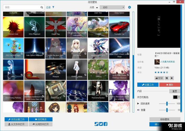Click the playback speed play icon
This screenshot has width=185, height=131.
(138, 103)
